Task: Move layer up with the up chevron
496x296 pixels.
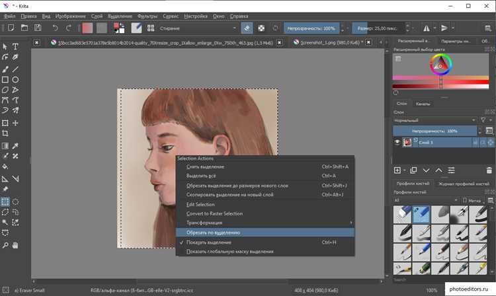Action: tap(438, 170)
